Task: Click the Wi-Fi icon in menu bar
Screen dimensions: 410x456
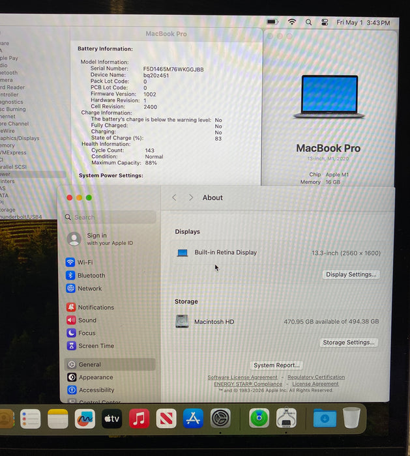Action: click(x=292, y=21)
